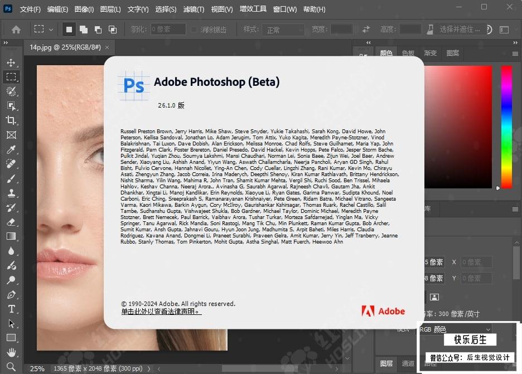522x374 pixels.
Task: Click Intersect with Selection mode icon
Action: pyautogui.click(x=113, y=30)
